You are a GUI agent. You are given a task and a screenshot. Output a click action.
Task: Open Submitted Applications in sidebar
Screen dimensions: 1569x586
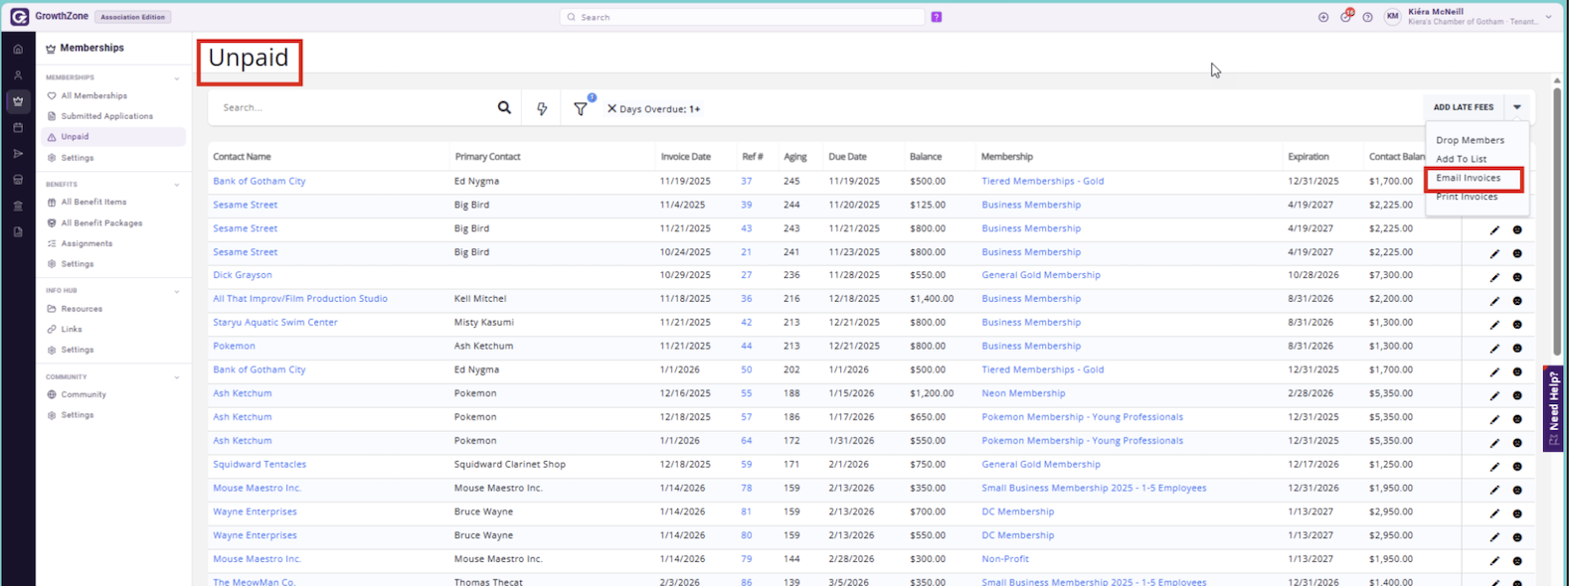(x=106, y=116)
